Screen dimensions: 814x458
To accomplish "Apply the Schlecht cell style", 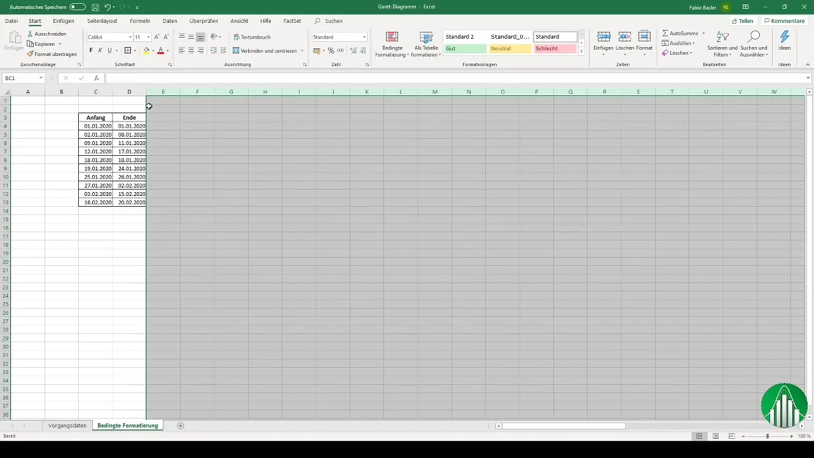I will point(555,48).
